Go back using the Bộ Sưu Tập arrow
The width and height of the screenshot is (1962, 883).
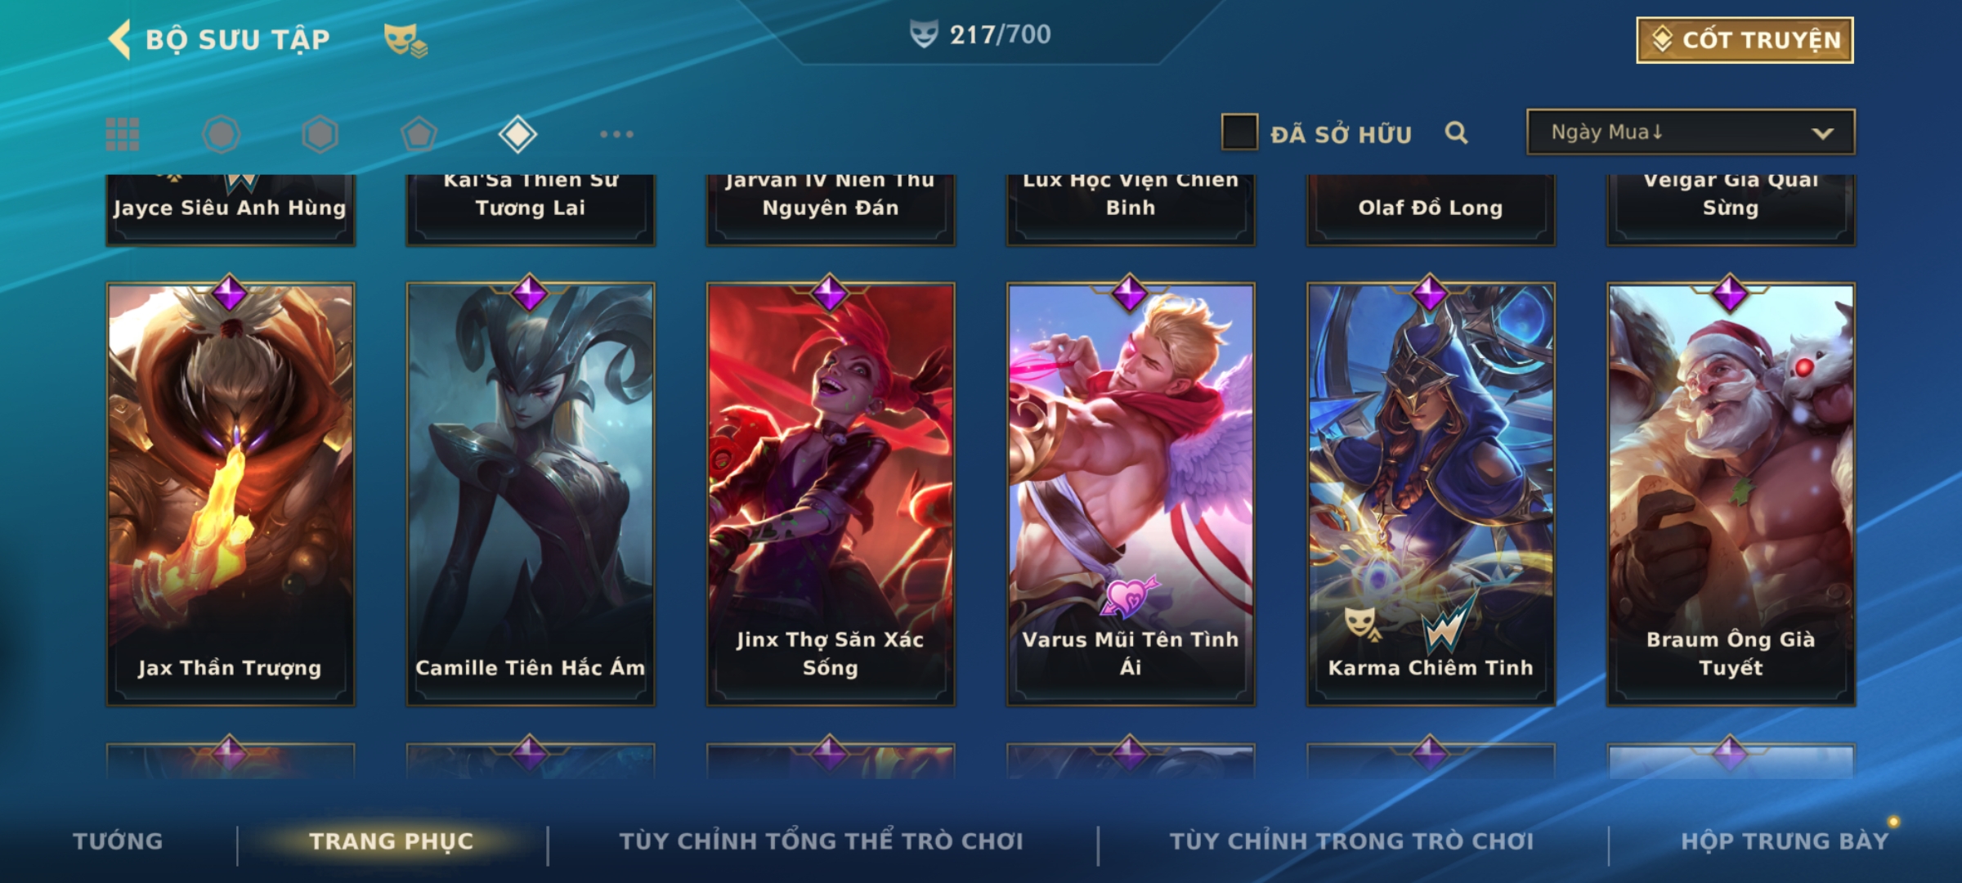coord(120,39)
